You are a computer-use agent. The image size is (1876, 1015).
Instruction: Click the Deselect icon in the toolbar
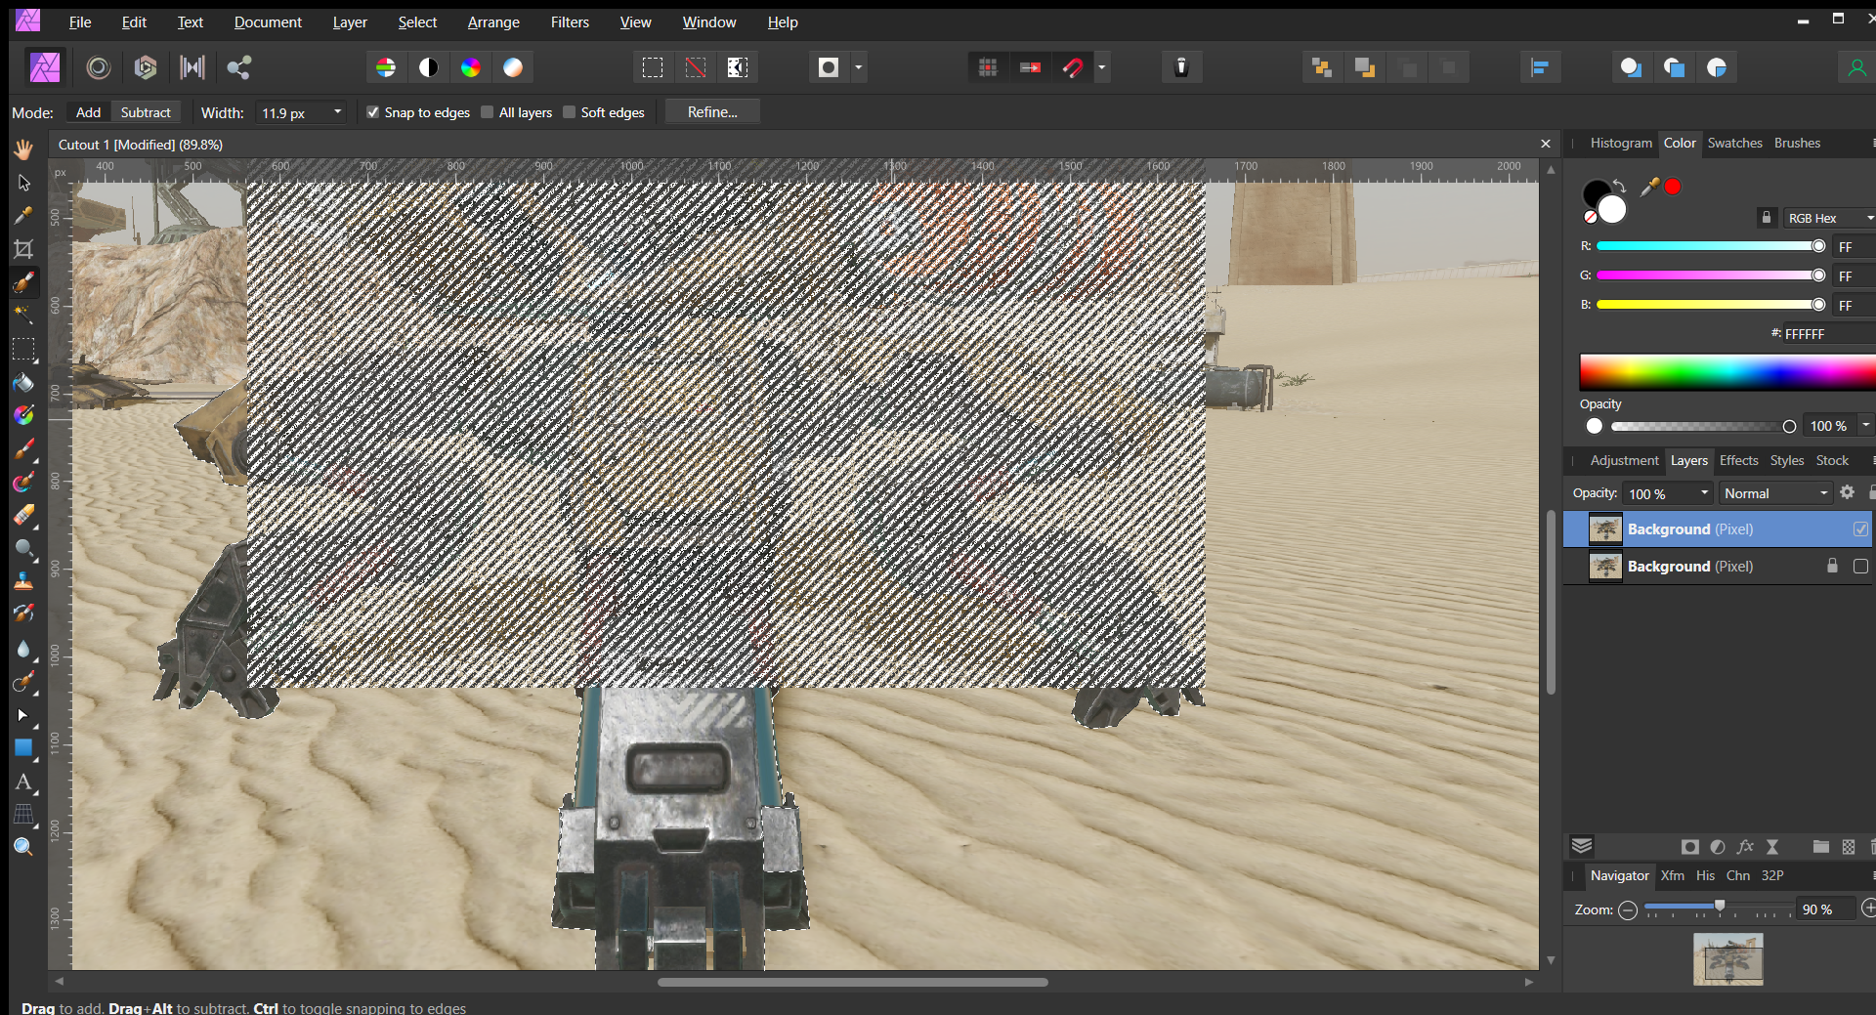[x=695, y=67]
